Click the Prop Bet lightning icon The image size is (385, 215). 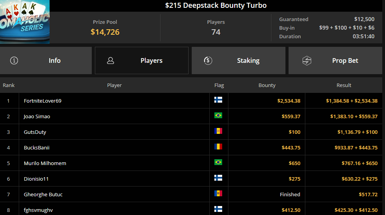[307, 60]
